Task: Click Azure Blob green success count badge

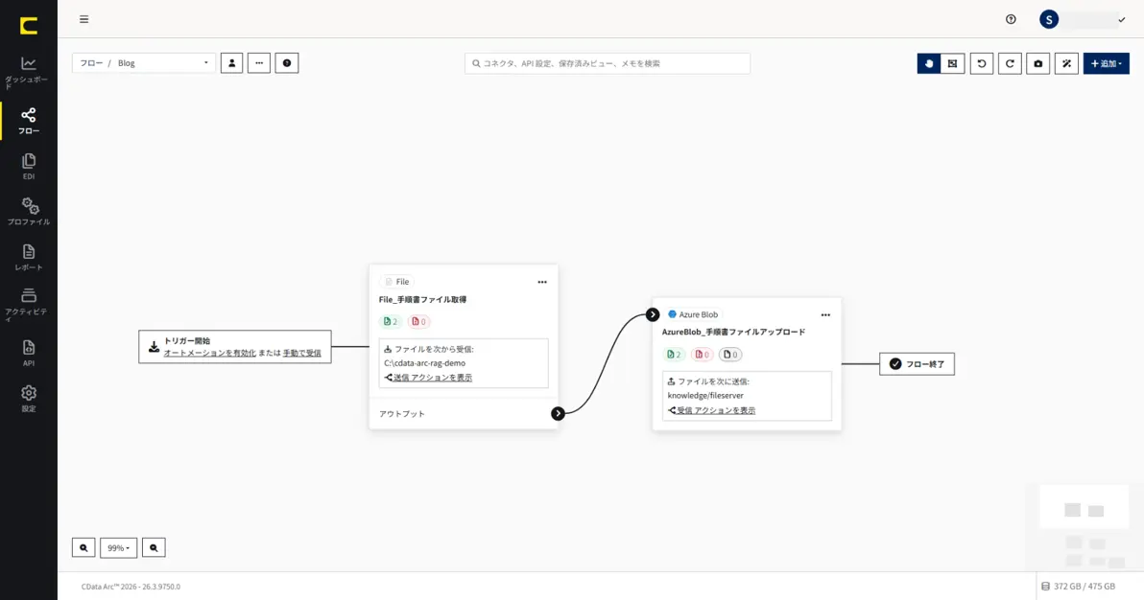Action: (674, 355)
